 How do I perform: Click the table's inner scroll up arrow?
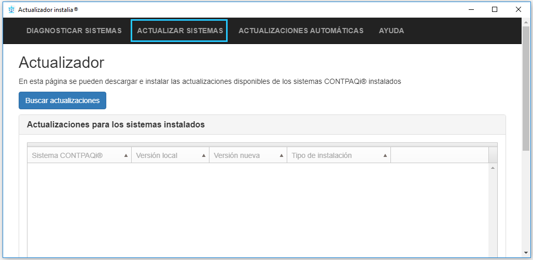[x=493, y=168]
